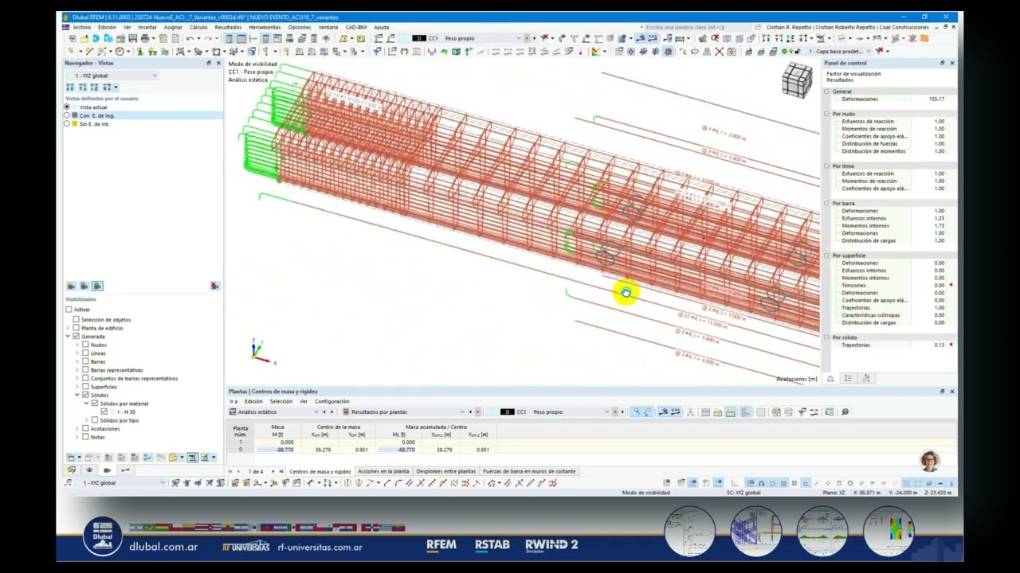Click the Undo arrow icon
Screen dimensions: 1020x573
(x=190, y=38)
